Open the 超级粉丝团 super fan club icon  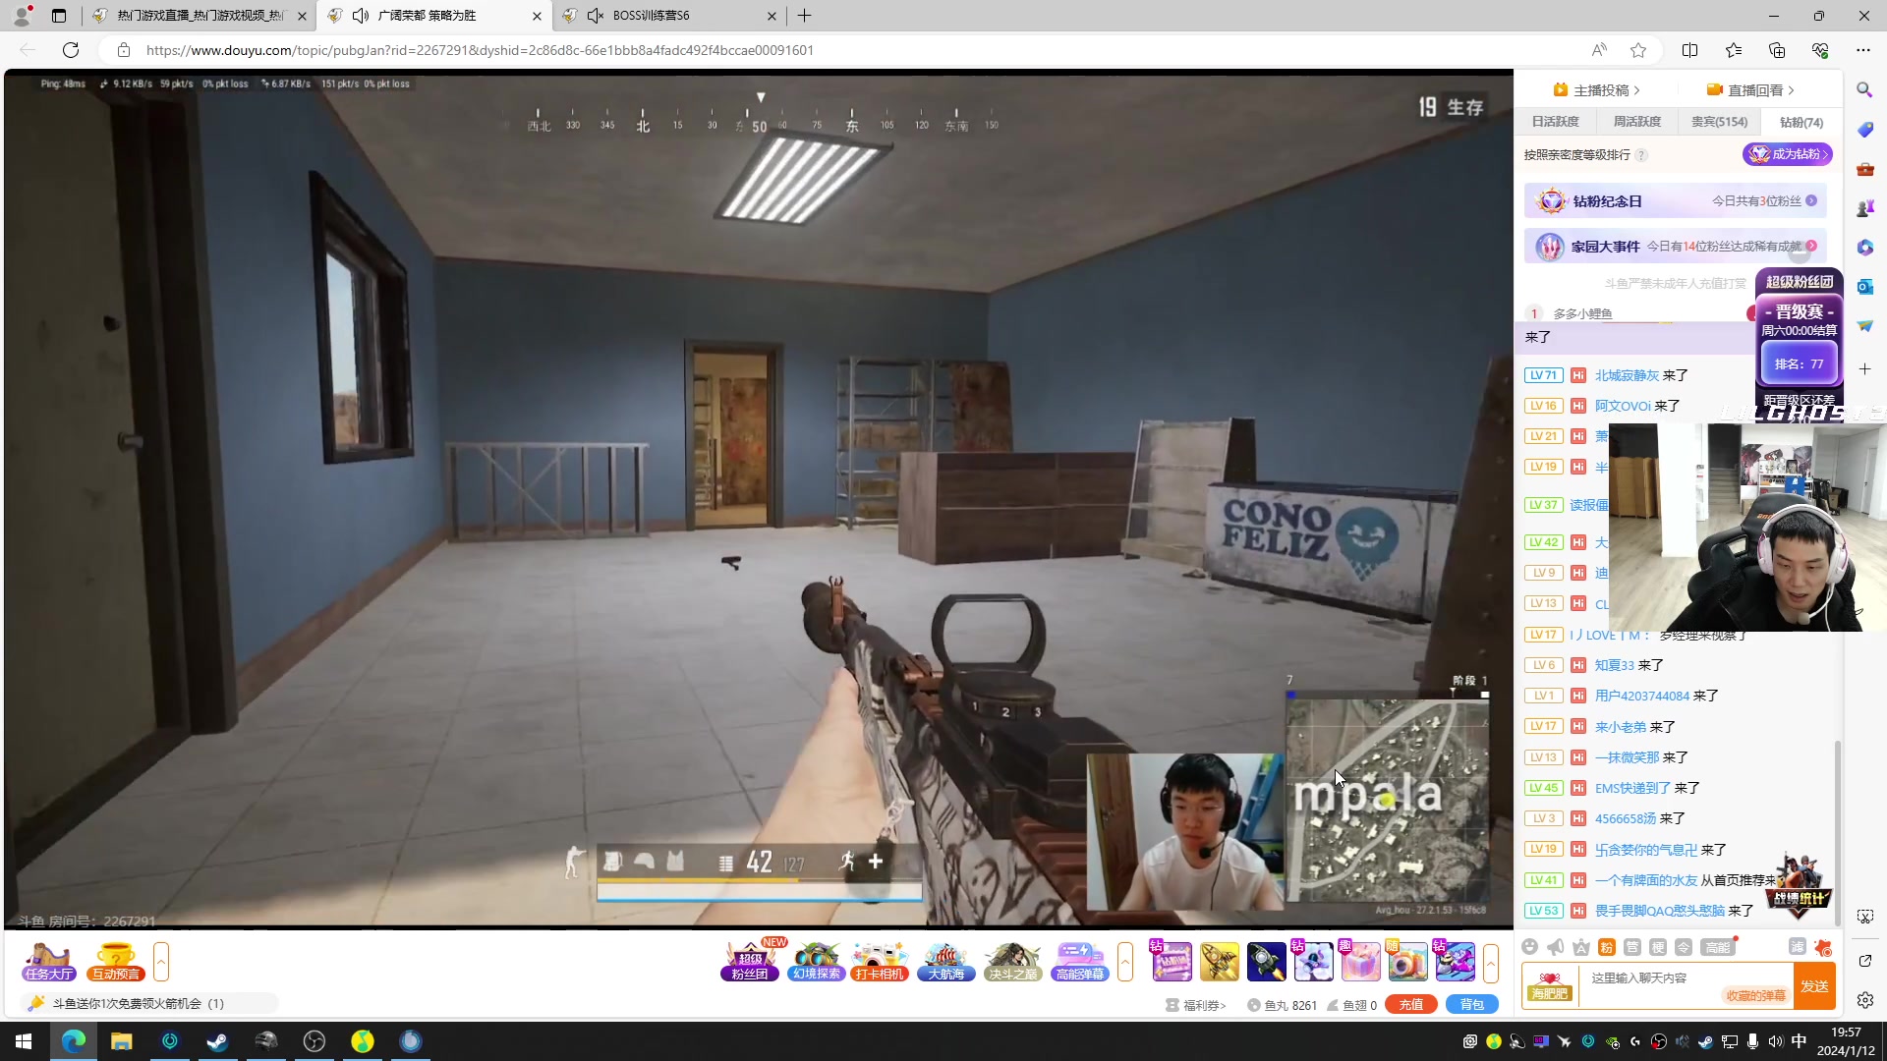coord(750,962)
